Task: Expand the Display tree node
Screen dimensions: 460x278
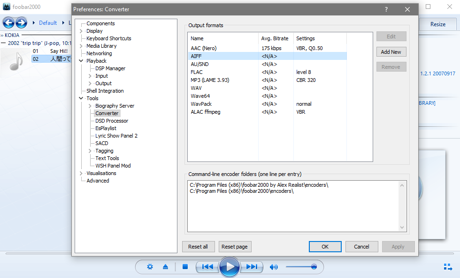Action: [81, 31]
